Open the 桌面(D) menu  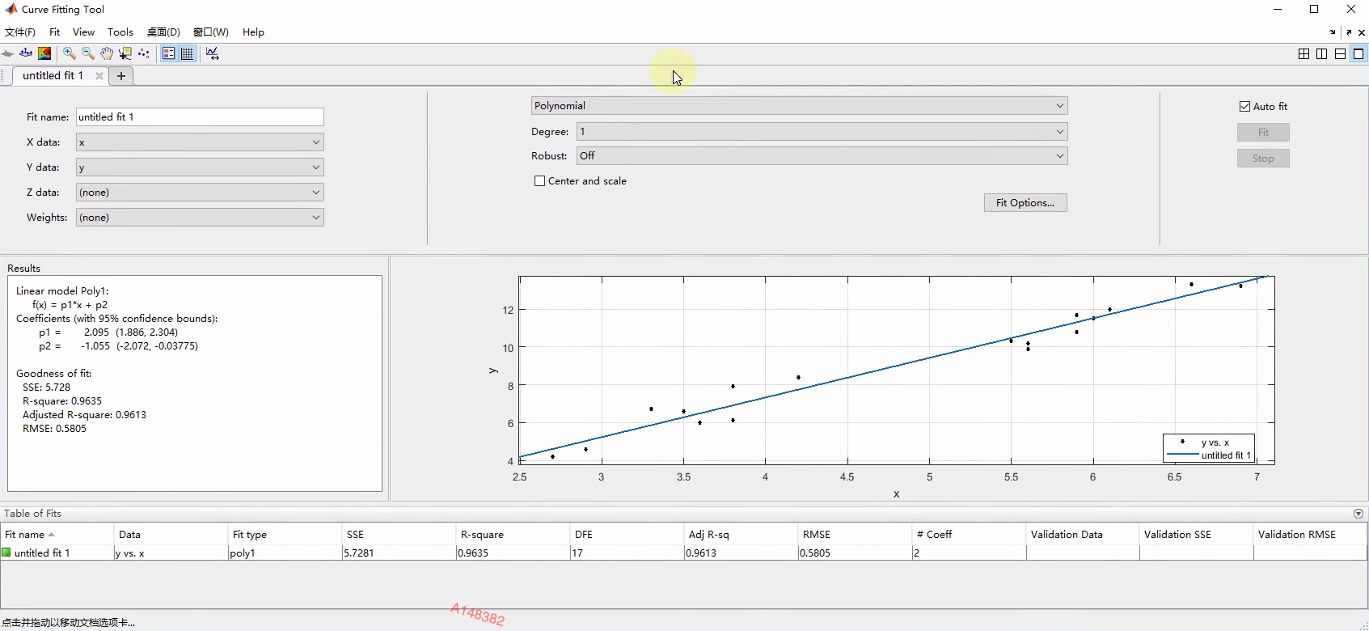pyautogui.click(x=163, y=32)
